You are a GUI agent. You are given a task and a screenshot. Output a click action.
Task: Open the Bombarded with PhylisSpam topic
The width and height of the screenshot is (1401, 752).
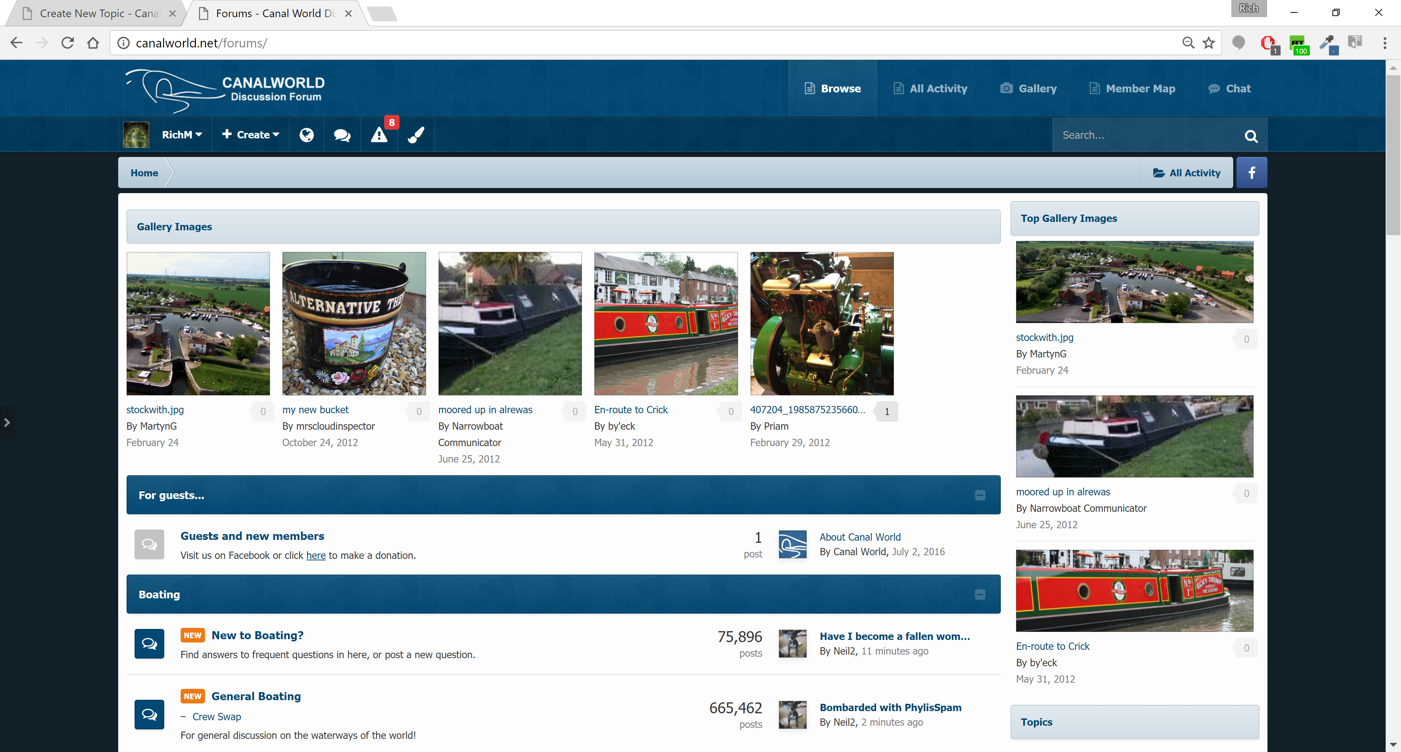[x=890, y=707]
